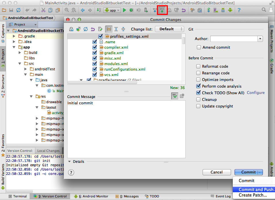Click the VCS commit changes toolbar icon
Viewport: 275px width, 200px height.
coord(162,10)
